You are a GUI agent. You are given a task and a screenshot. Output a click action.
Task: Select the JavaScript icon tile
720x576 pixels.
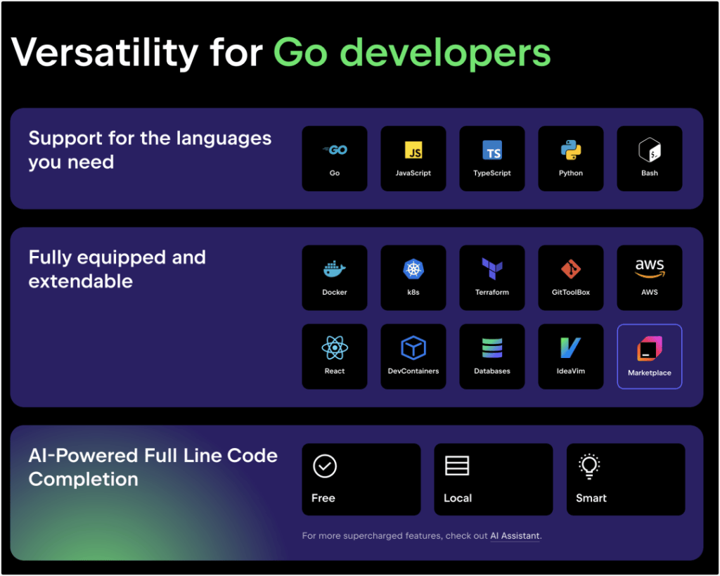click(x=413, y=158)
